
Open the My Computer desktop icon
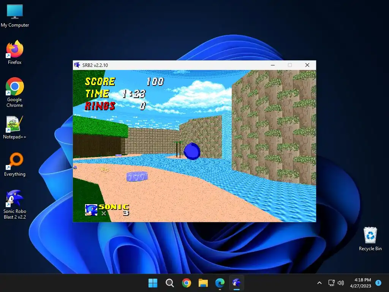[x=15, y=16]
